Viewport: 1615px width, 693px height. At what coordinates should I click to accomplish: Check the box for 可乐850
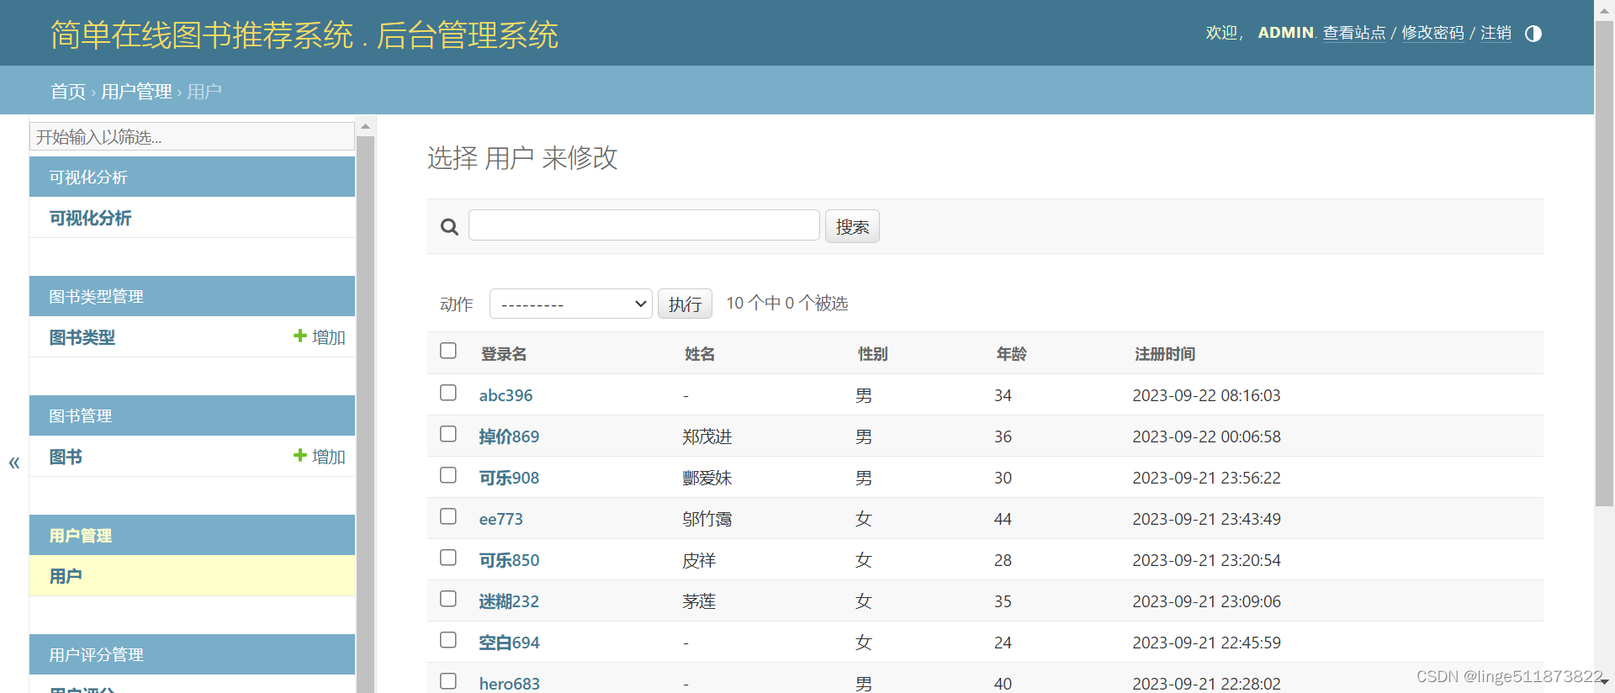(448, 558)
